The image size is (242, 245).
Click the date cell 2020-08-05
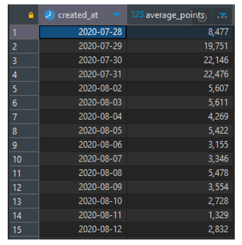point(83,131)
